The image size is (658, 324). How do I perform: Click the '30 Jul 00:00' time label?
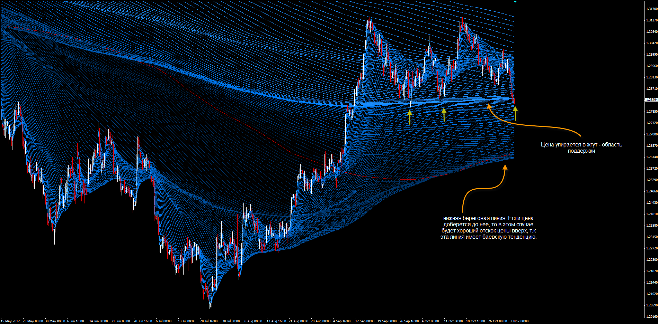tap(231, 321)
